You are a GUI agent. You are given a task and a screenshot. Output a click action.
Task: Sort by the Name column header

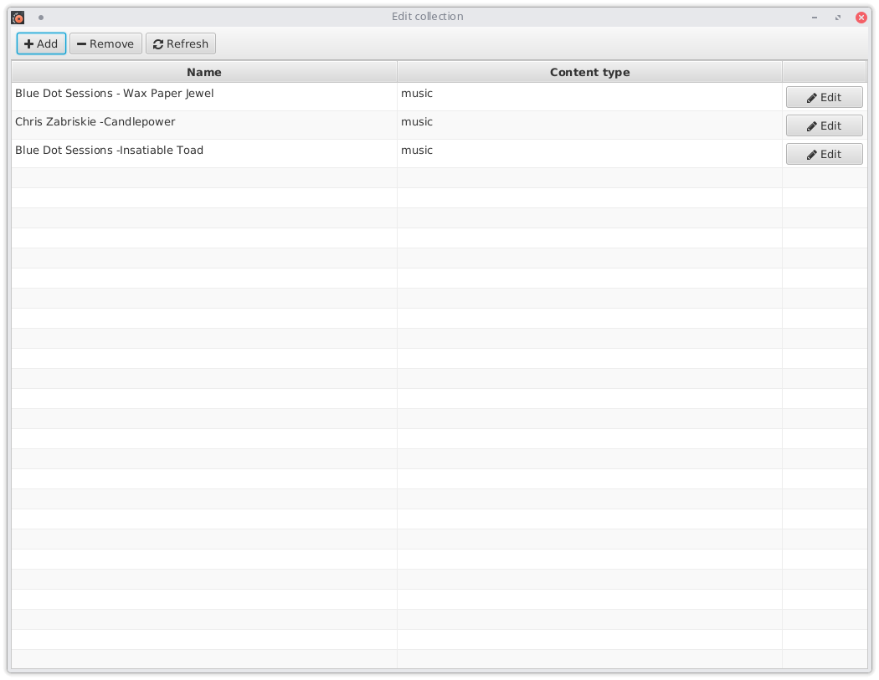(204, 72)
